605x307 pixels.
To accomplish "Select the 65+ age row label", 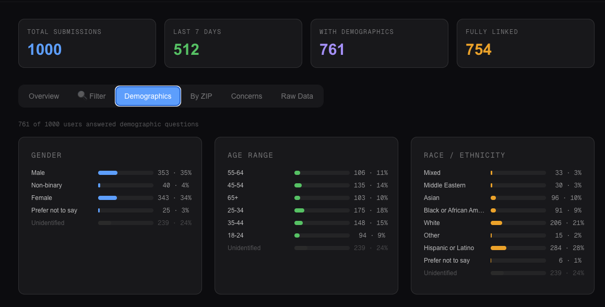I will [233, 198].
